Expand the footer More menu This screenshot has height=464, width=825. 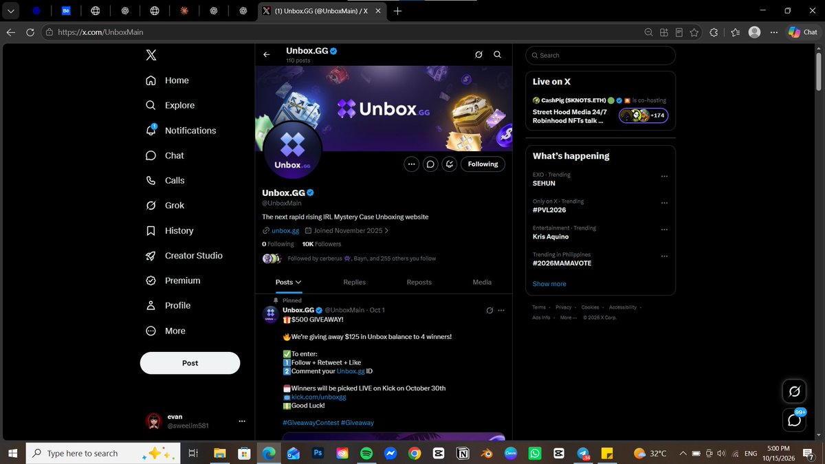pos(567,318)
